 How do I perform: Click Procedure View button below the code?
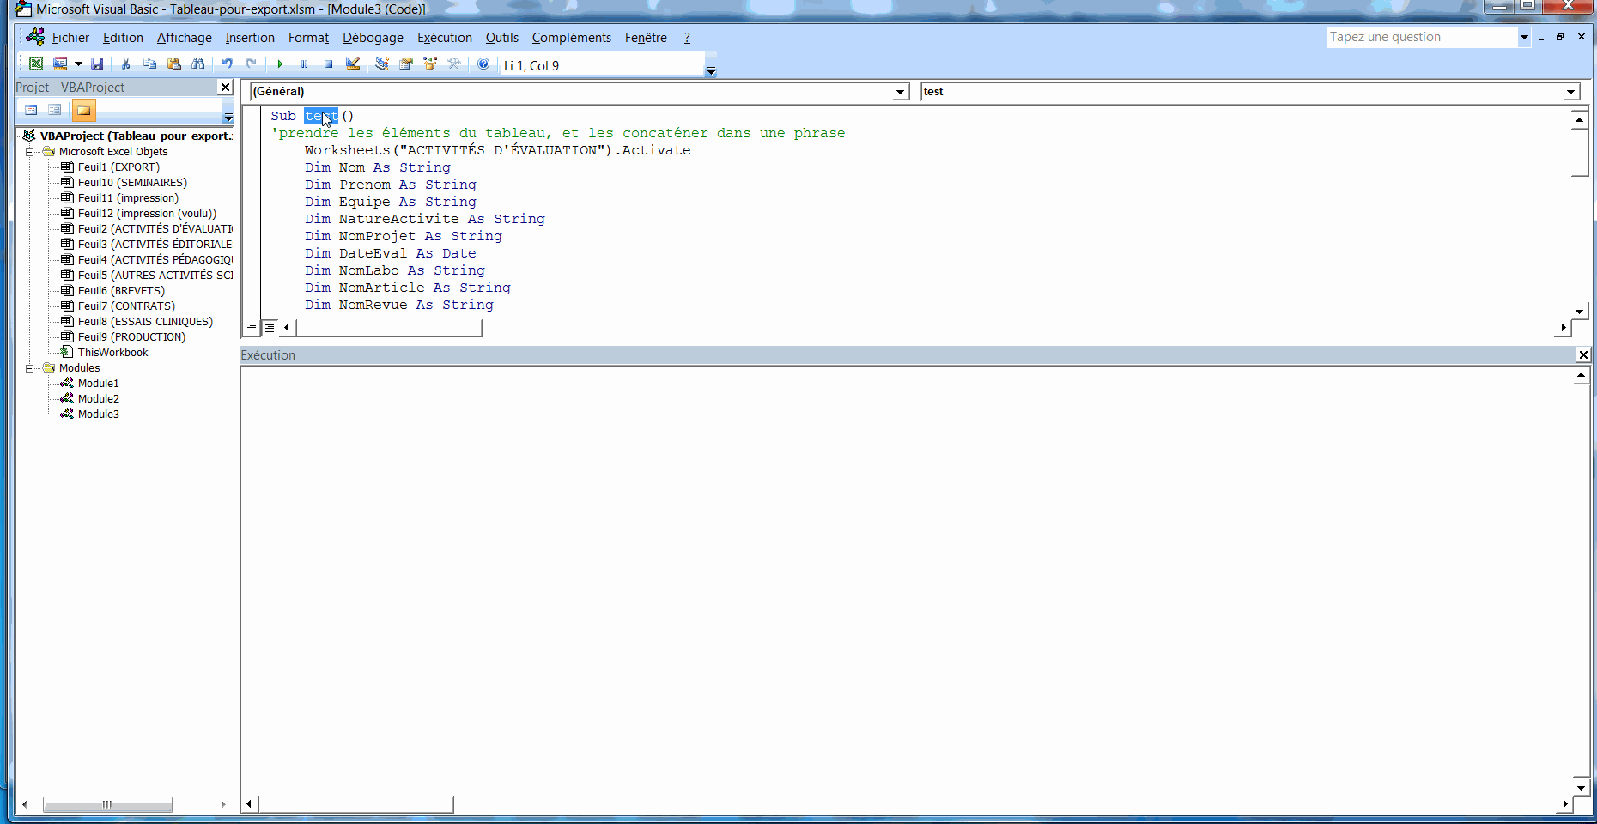(x=252, y=327)
